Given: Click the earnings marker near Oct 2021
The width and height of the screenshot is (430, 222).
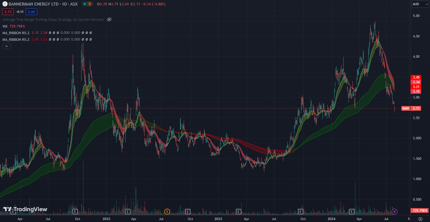Looking at the screenshot, I should tap(75, 212).
